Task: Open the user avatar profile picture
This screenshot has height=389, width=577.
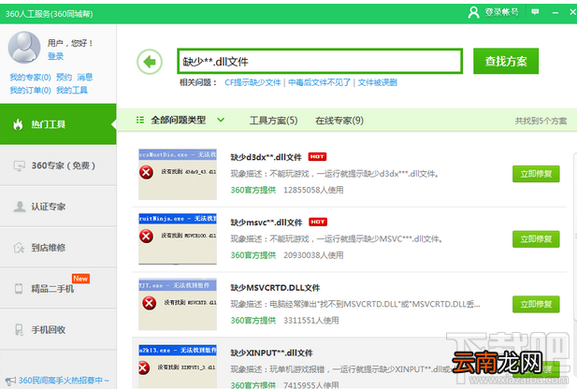Action: point(24,47)
